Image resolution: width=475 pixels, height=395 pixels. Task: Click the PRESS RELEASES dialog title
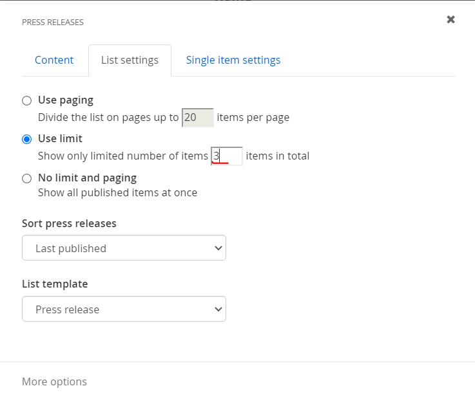53,23
